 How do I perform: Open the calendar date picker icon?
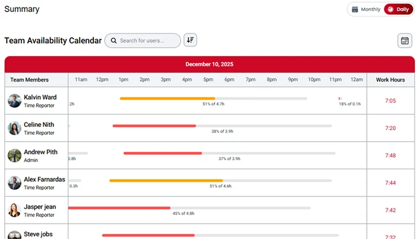coord(404,41)
